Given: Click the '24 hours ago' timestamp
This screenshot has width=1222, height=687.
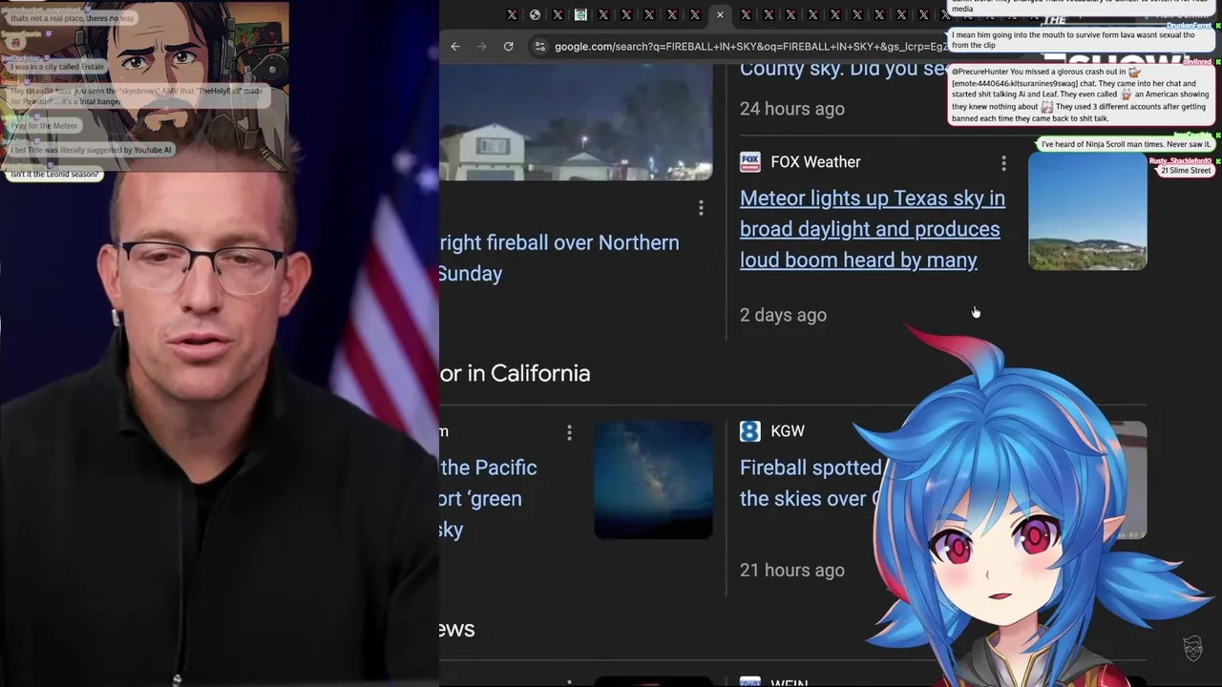Looking at the screenshot, I should (x=791, y=109).
